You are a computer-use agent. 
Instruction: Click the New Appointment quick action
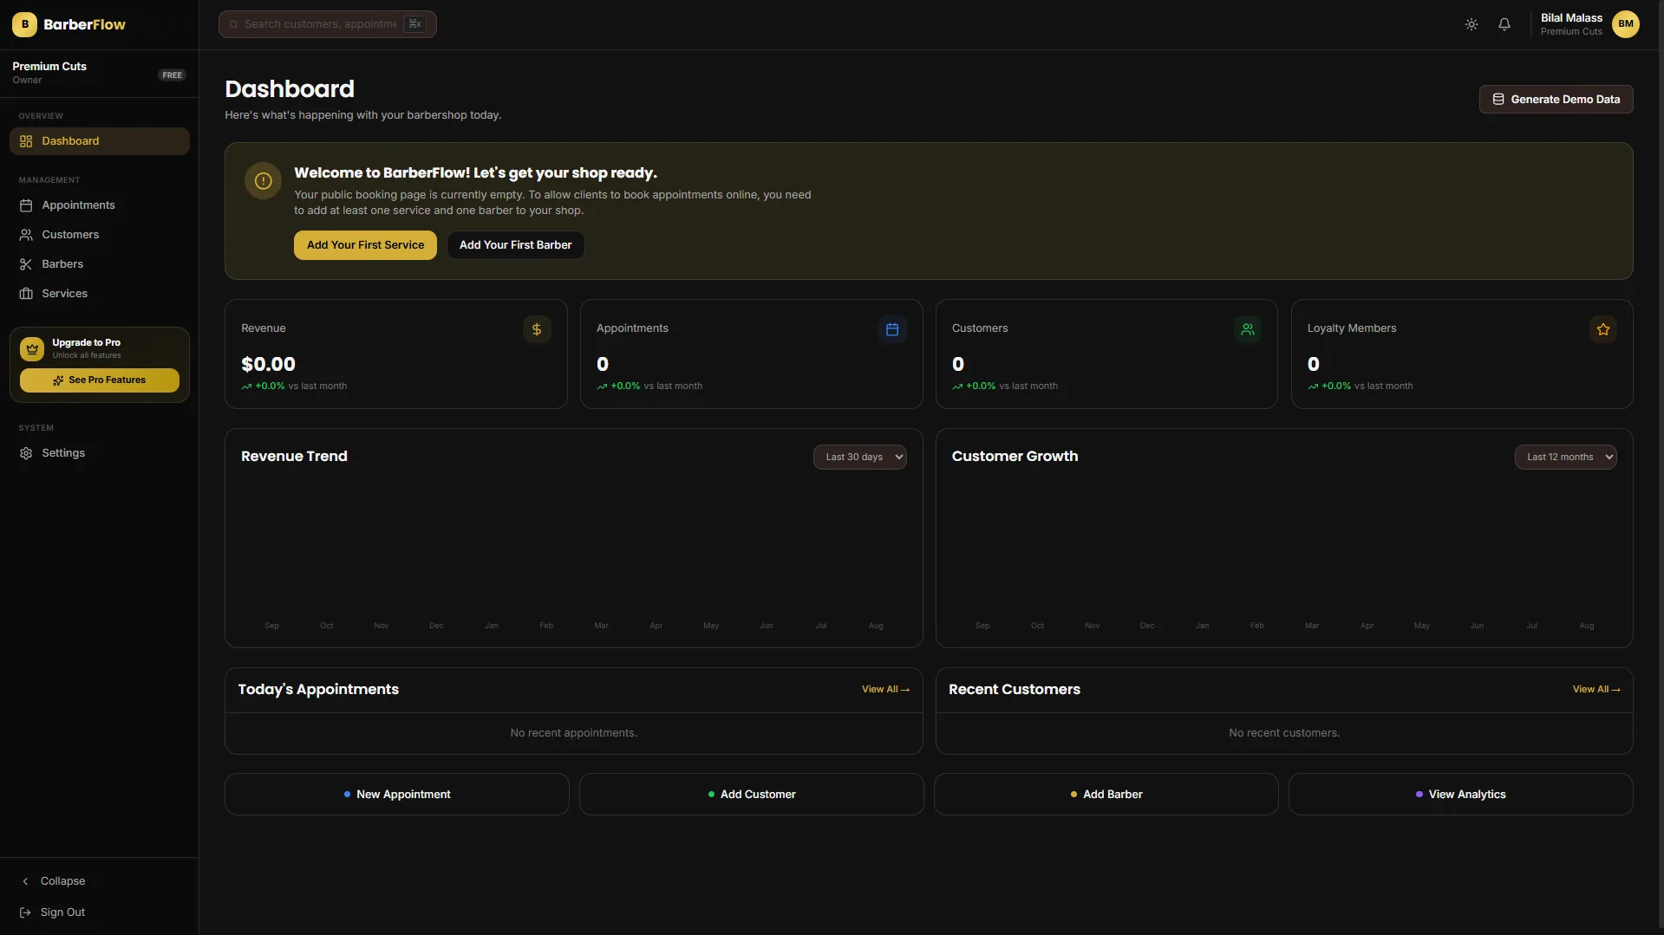pyautogui.click(x=396, y=794)
